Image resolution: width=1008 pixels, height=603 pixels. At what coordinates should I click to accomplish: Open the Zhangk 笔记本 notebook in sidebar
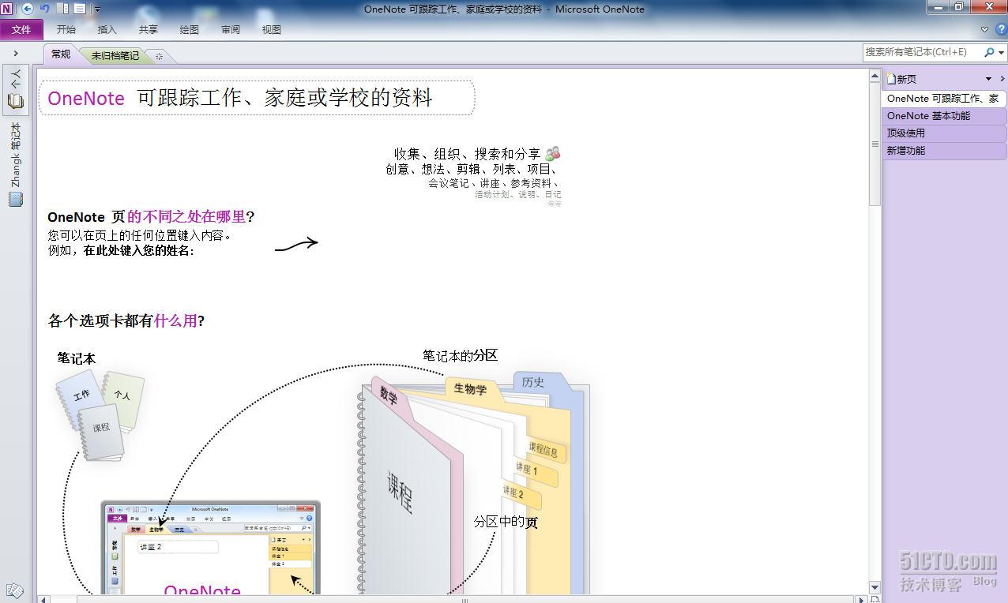[x=16, y=163]
